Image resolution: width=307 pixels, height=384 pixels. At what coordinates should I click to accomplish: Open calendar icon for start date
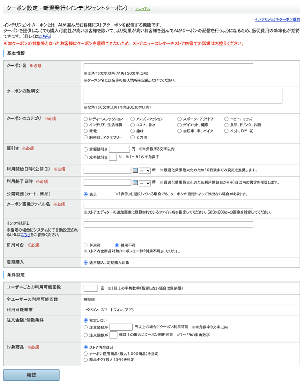pyautogui.click(x=135, y=170)
